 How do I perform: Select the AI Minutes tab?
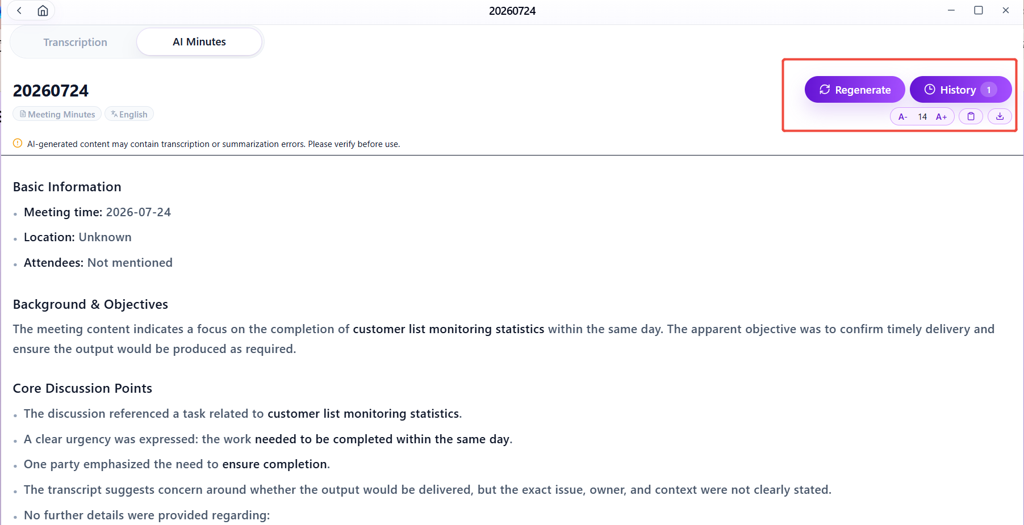199,42
